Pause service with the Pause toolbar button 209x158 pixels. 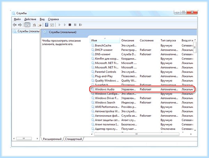click(x=75, y=25)
